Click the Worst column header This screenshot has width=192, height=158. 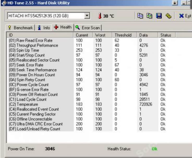pyautogui.click(x=102, y=35)
